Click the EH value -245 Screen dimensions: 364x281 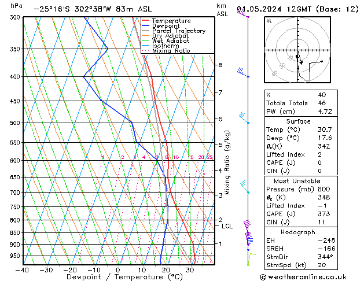tap(326, 241)
